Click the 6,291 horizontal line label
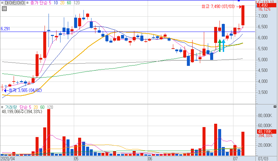The height and width of the screenshot is (161, 278). [x=5, y=29]
